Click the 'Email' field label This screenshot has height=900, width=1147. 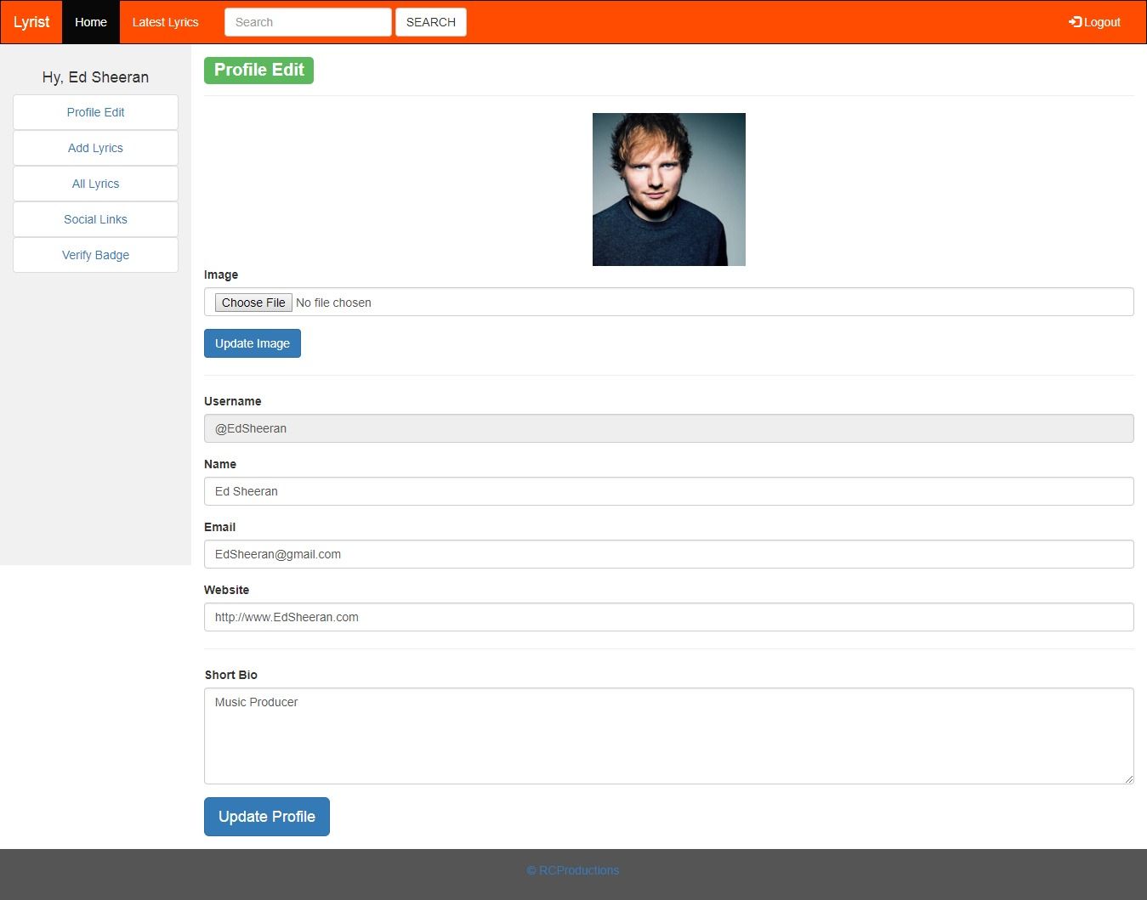[x=220, y=527]
